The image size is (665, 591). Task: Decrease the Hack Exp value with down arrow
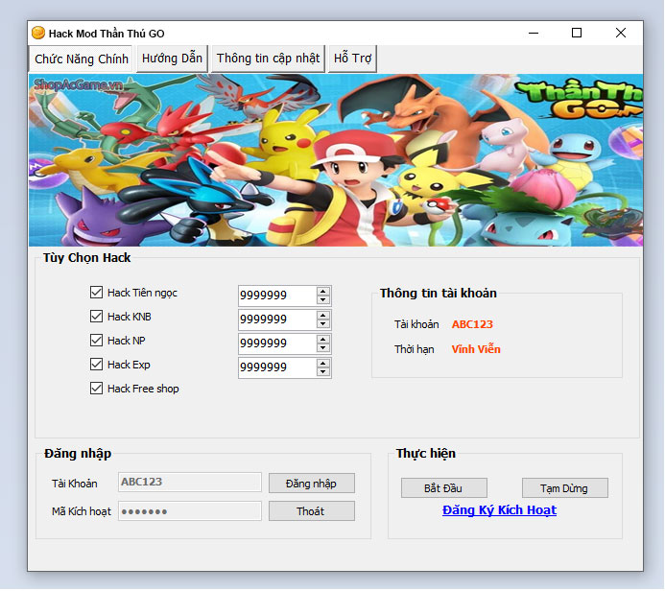(323, 372)
